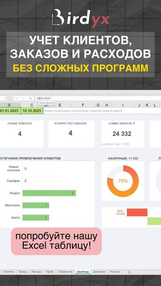161x286 pixels.
Task: Open the Расчеты sheet tab
Action: 114,272
